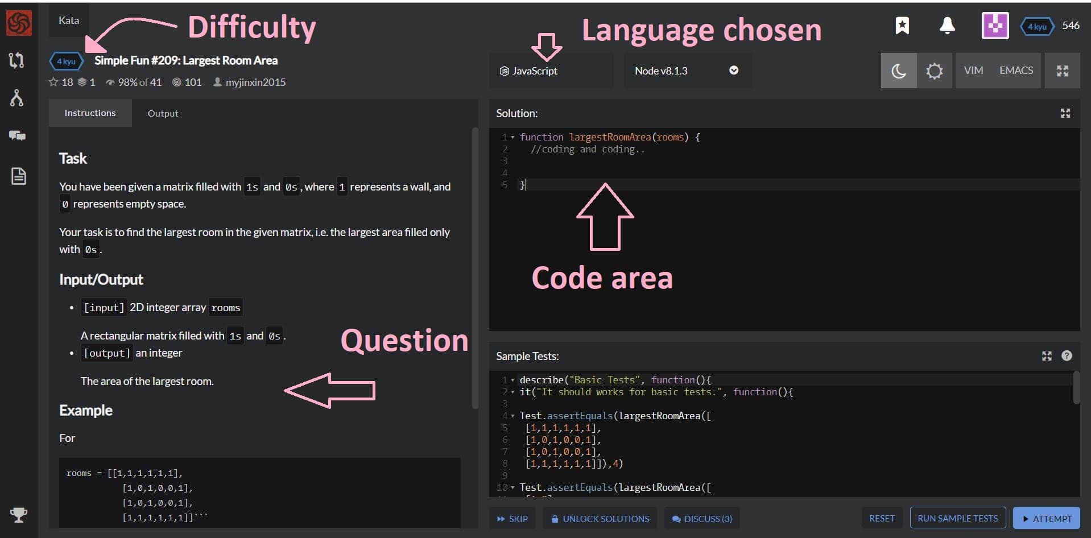
Task: Switch to the Instructions tab
Action: click(90, 113)
